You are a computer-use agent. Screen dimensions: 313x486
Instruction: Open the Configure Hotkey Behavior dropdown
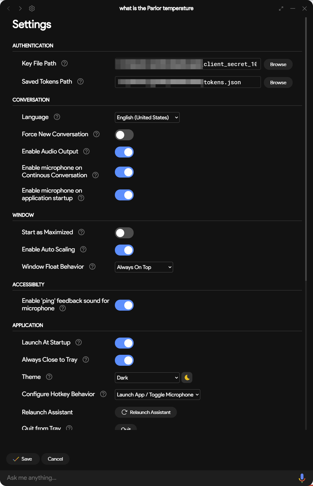pyautogui.click(x=157, y=395)
